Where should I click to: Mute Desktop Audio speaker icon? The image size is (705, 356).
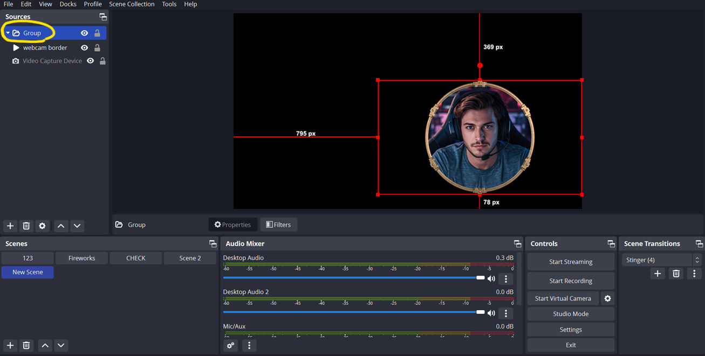coord(491,278)
